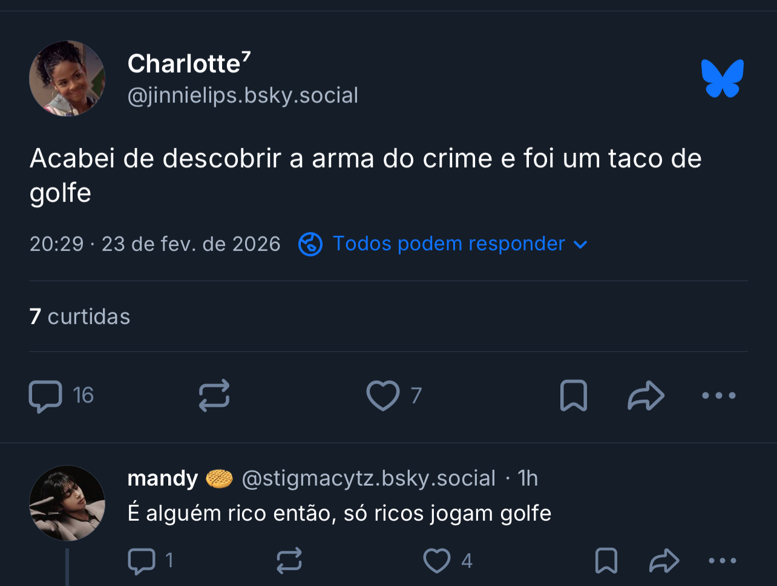This screenshot has height=586, width=777.
Task: Reply to mandy's comment
Action: [142, 561]
